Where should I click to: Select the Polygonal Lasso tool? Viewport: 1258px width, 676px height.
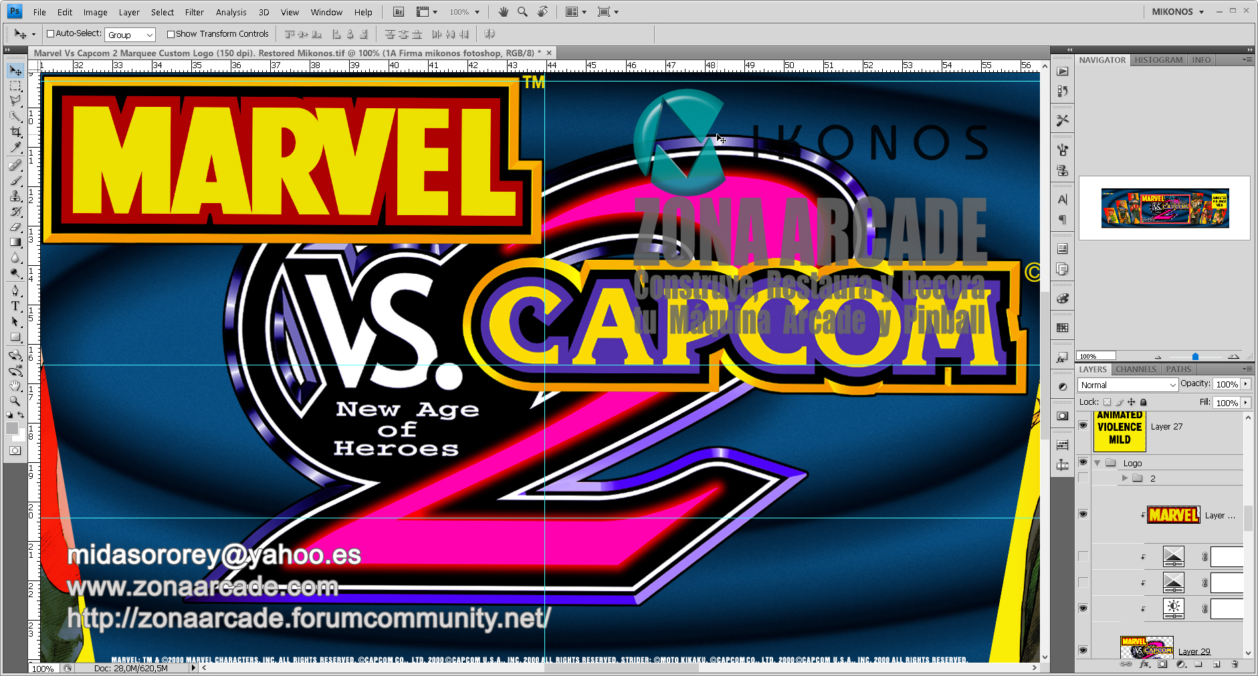(15, 101)
